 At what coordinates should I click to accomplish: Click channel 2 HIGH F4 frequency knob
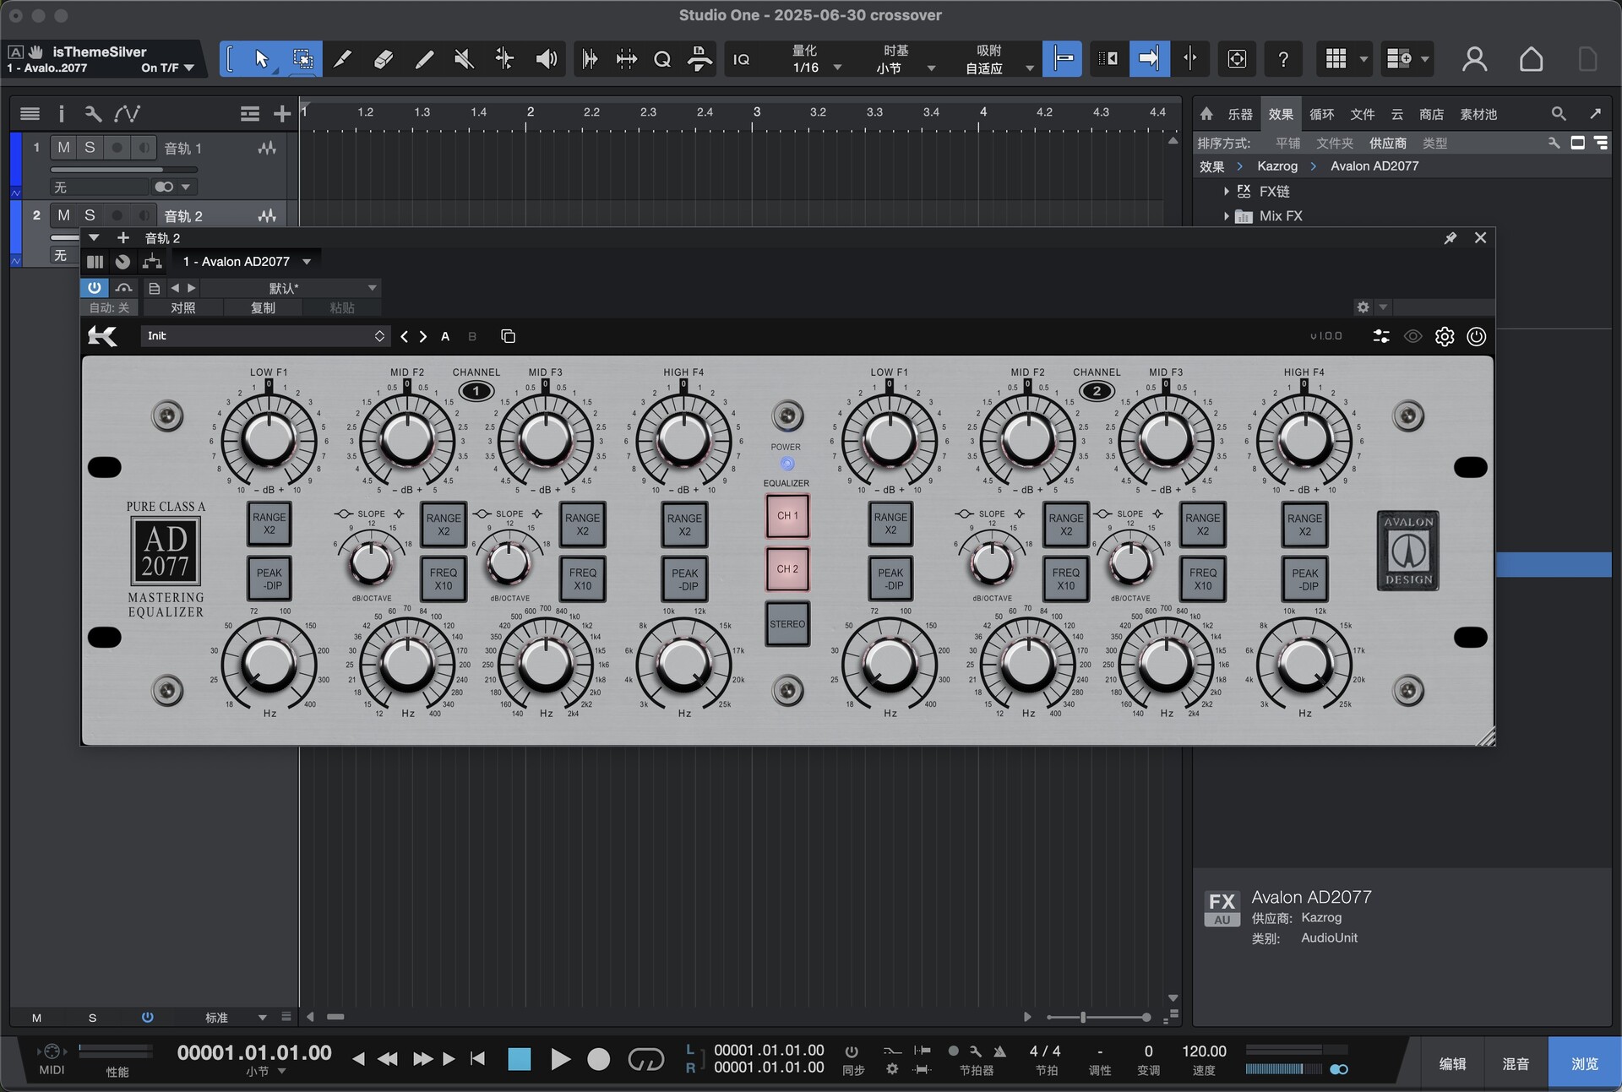(x=1304, y=664)
